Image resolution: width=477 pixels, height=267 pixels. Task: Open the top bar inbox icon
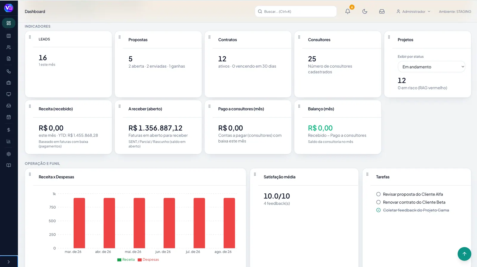(x=382, y=11)
